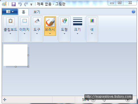Switch to the 홈 tab

tap(24, 12)
